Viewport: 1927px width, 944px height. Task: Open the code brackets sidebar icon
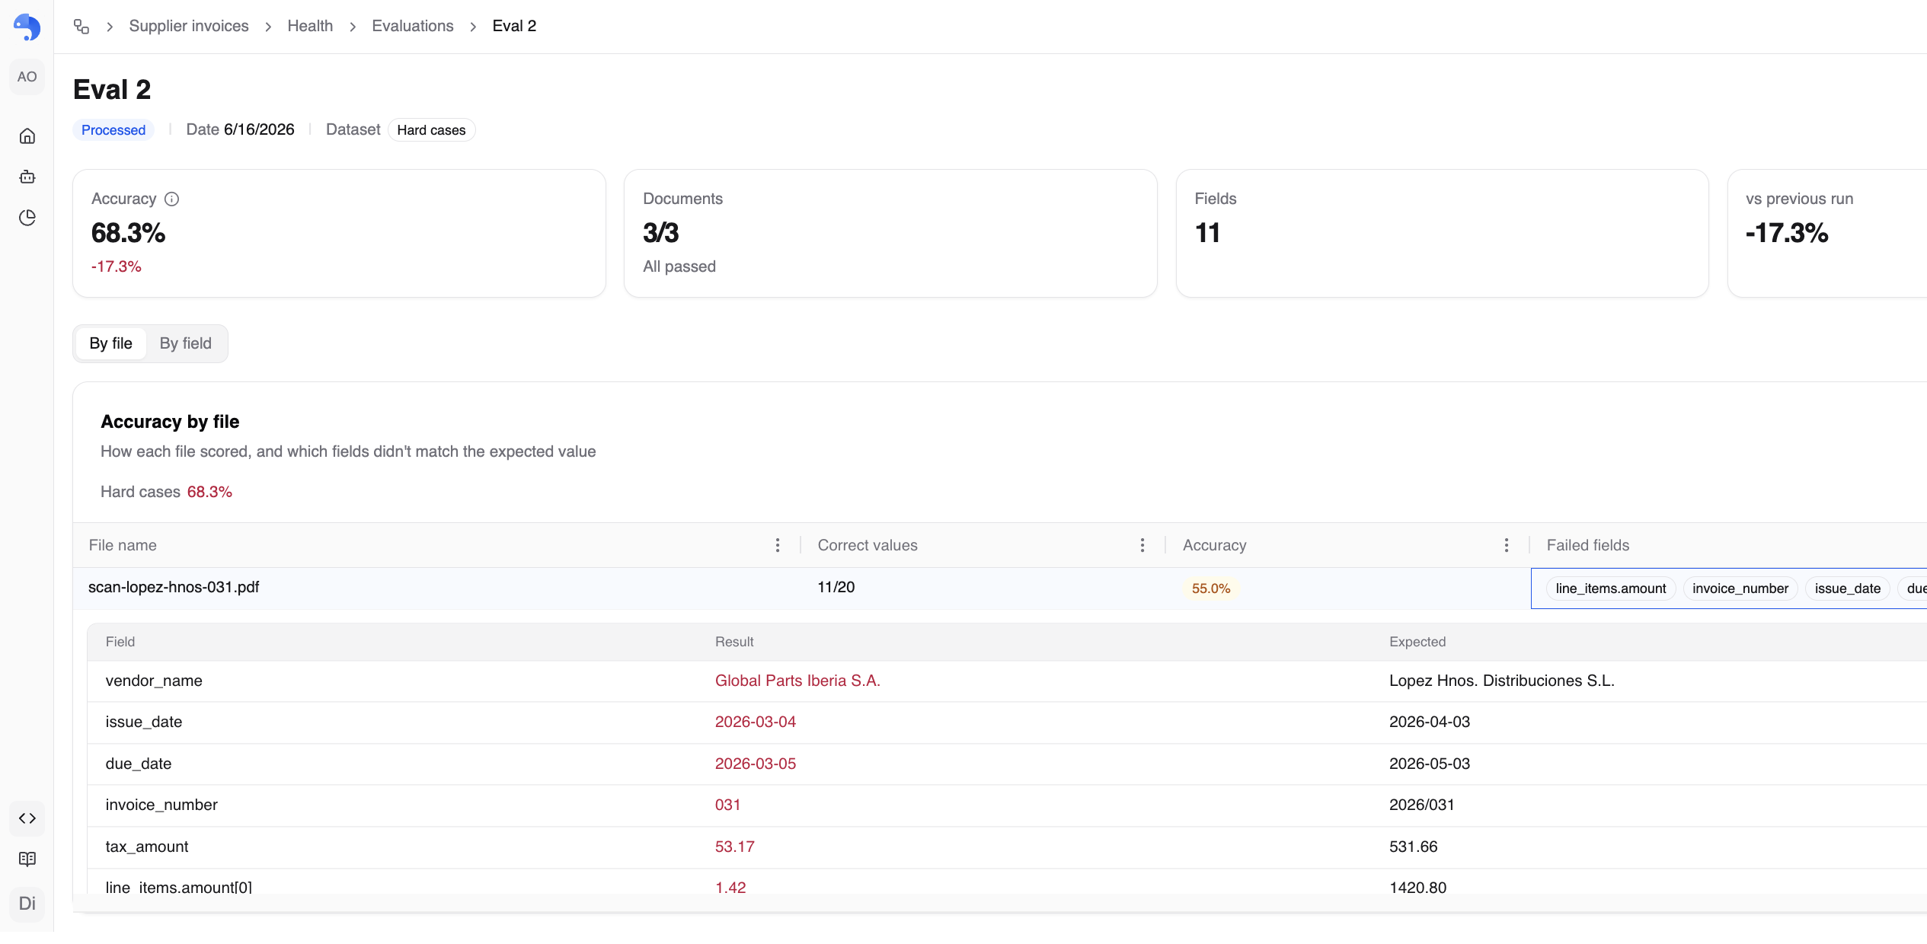[27, 818]
